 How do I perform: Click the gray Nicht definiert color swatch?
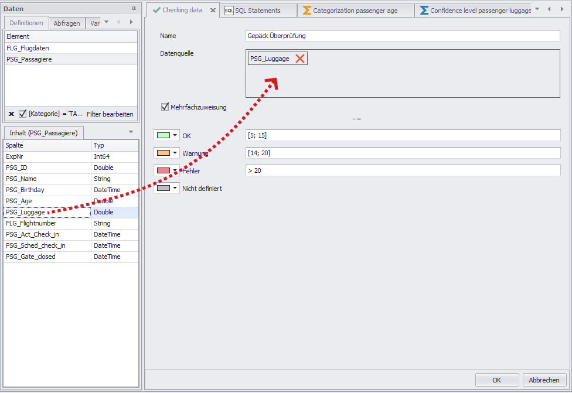click(163, 188)
